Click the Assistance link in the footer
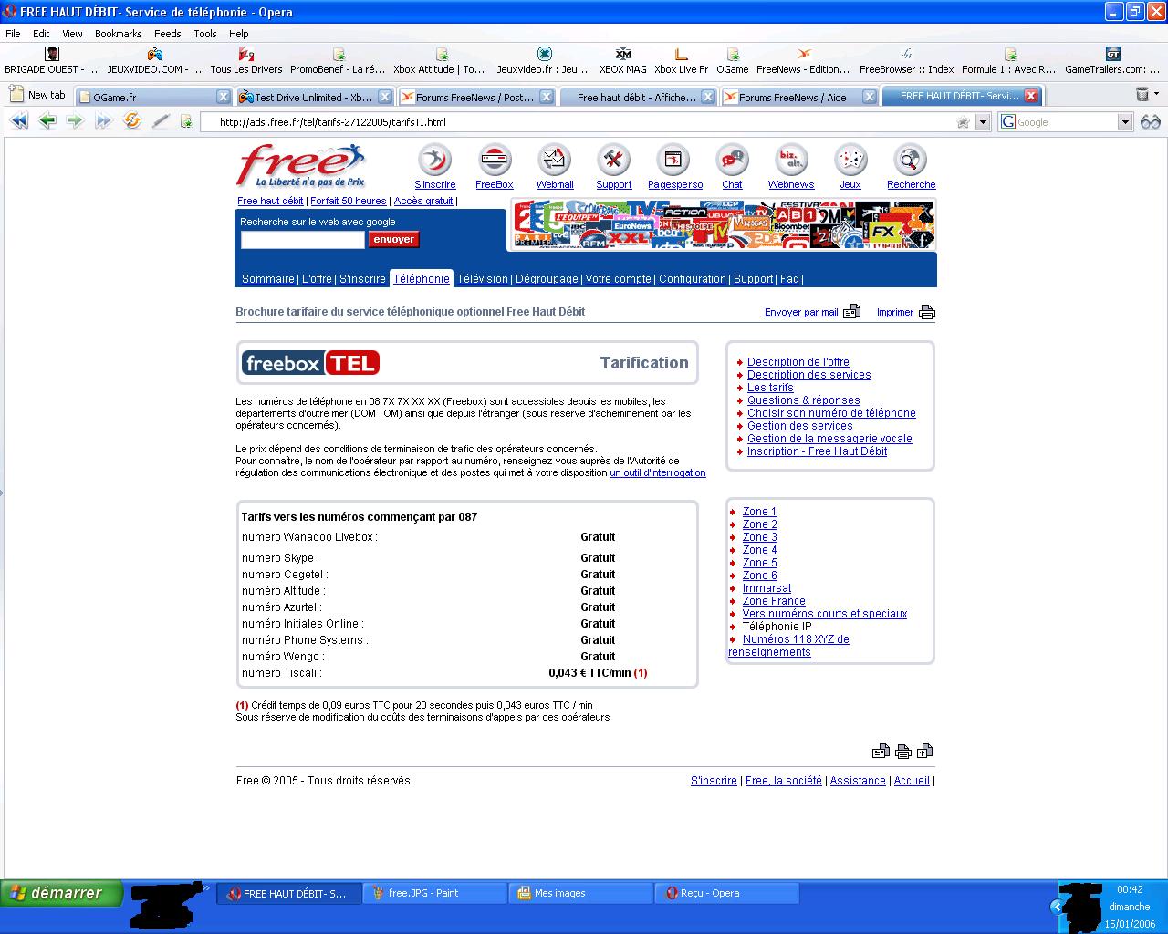The width and height of the screenshot is (1168, 934). 858,781
